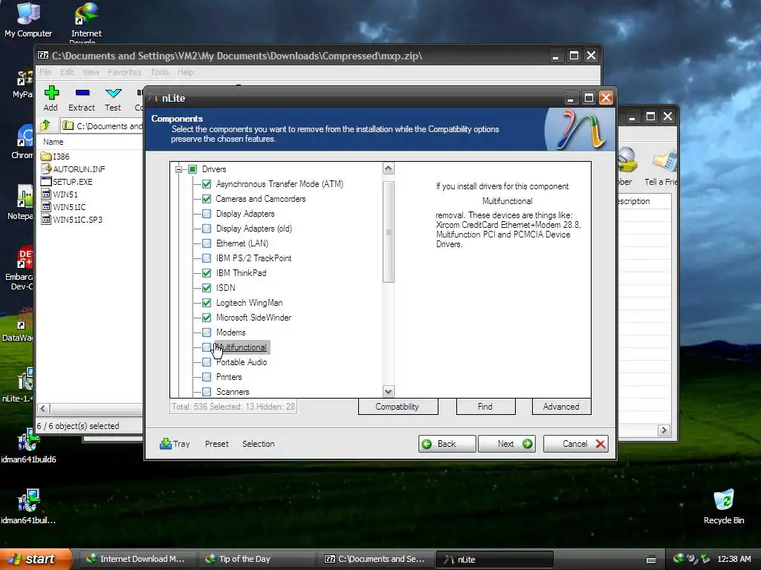The image size is (761, 570).
Task: Switch to Tip of the Day taskbar item
Action: click(256, 559)
